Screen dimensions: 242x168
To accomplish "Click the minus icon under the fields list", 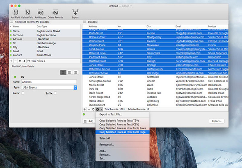I will (x=16, y=61).
